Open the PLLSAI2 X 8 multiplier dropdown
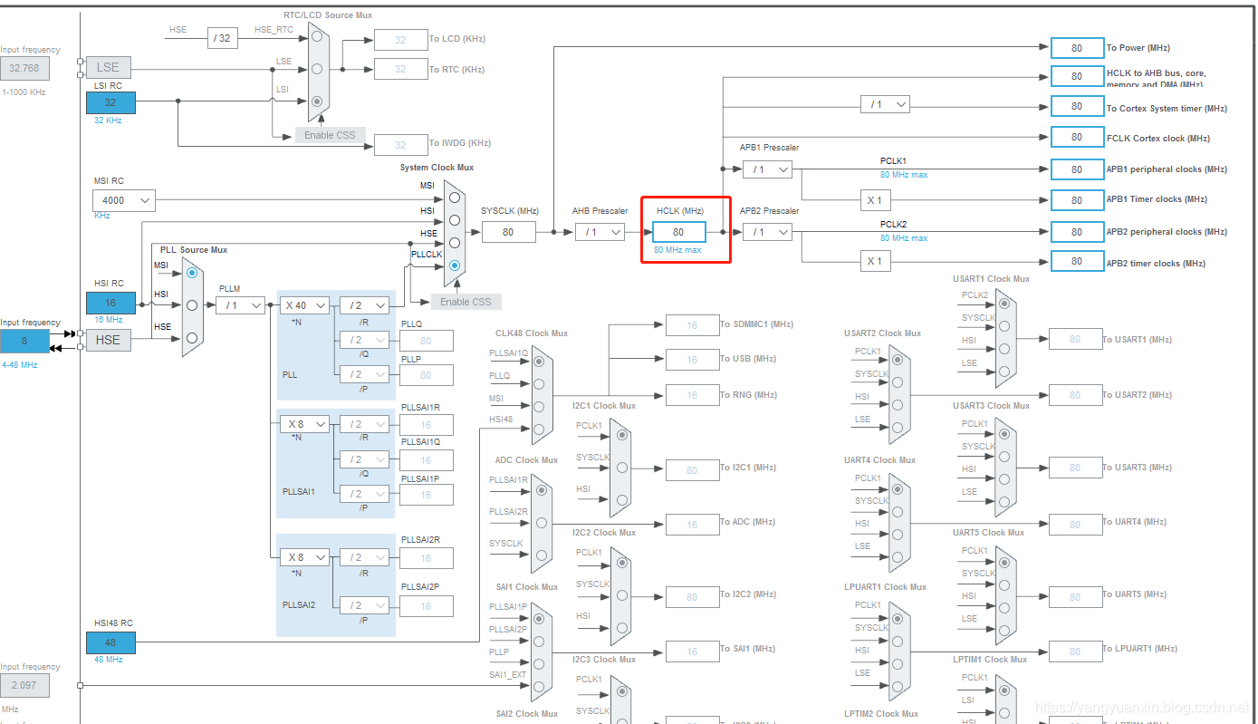The height and width of the screenshot is (724, 1258). (304, 557)
